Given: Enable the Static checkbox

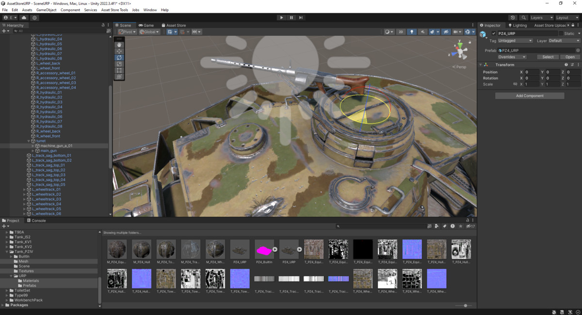Looking at the screenshot, I should click(x=561, y=33).
